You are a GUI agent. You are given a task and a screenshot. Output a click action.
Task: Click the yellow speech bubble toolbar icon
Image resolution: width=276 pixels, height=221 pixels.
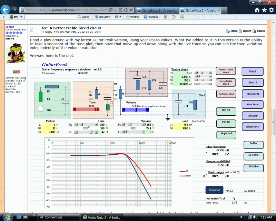pyautogui.click(x=182, y=17)
